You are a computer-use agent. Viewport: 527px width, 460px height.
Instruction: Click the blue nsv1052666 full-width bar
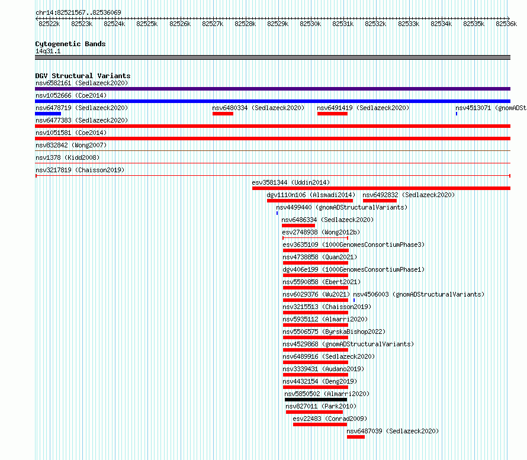tap(272, 101)
